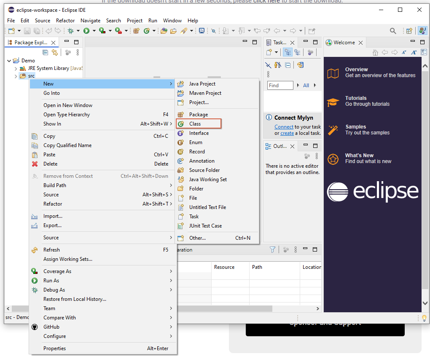The image size is (430, 359).
Task: Collapse All in Package Explorer
Action: 45,52
